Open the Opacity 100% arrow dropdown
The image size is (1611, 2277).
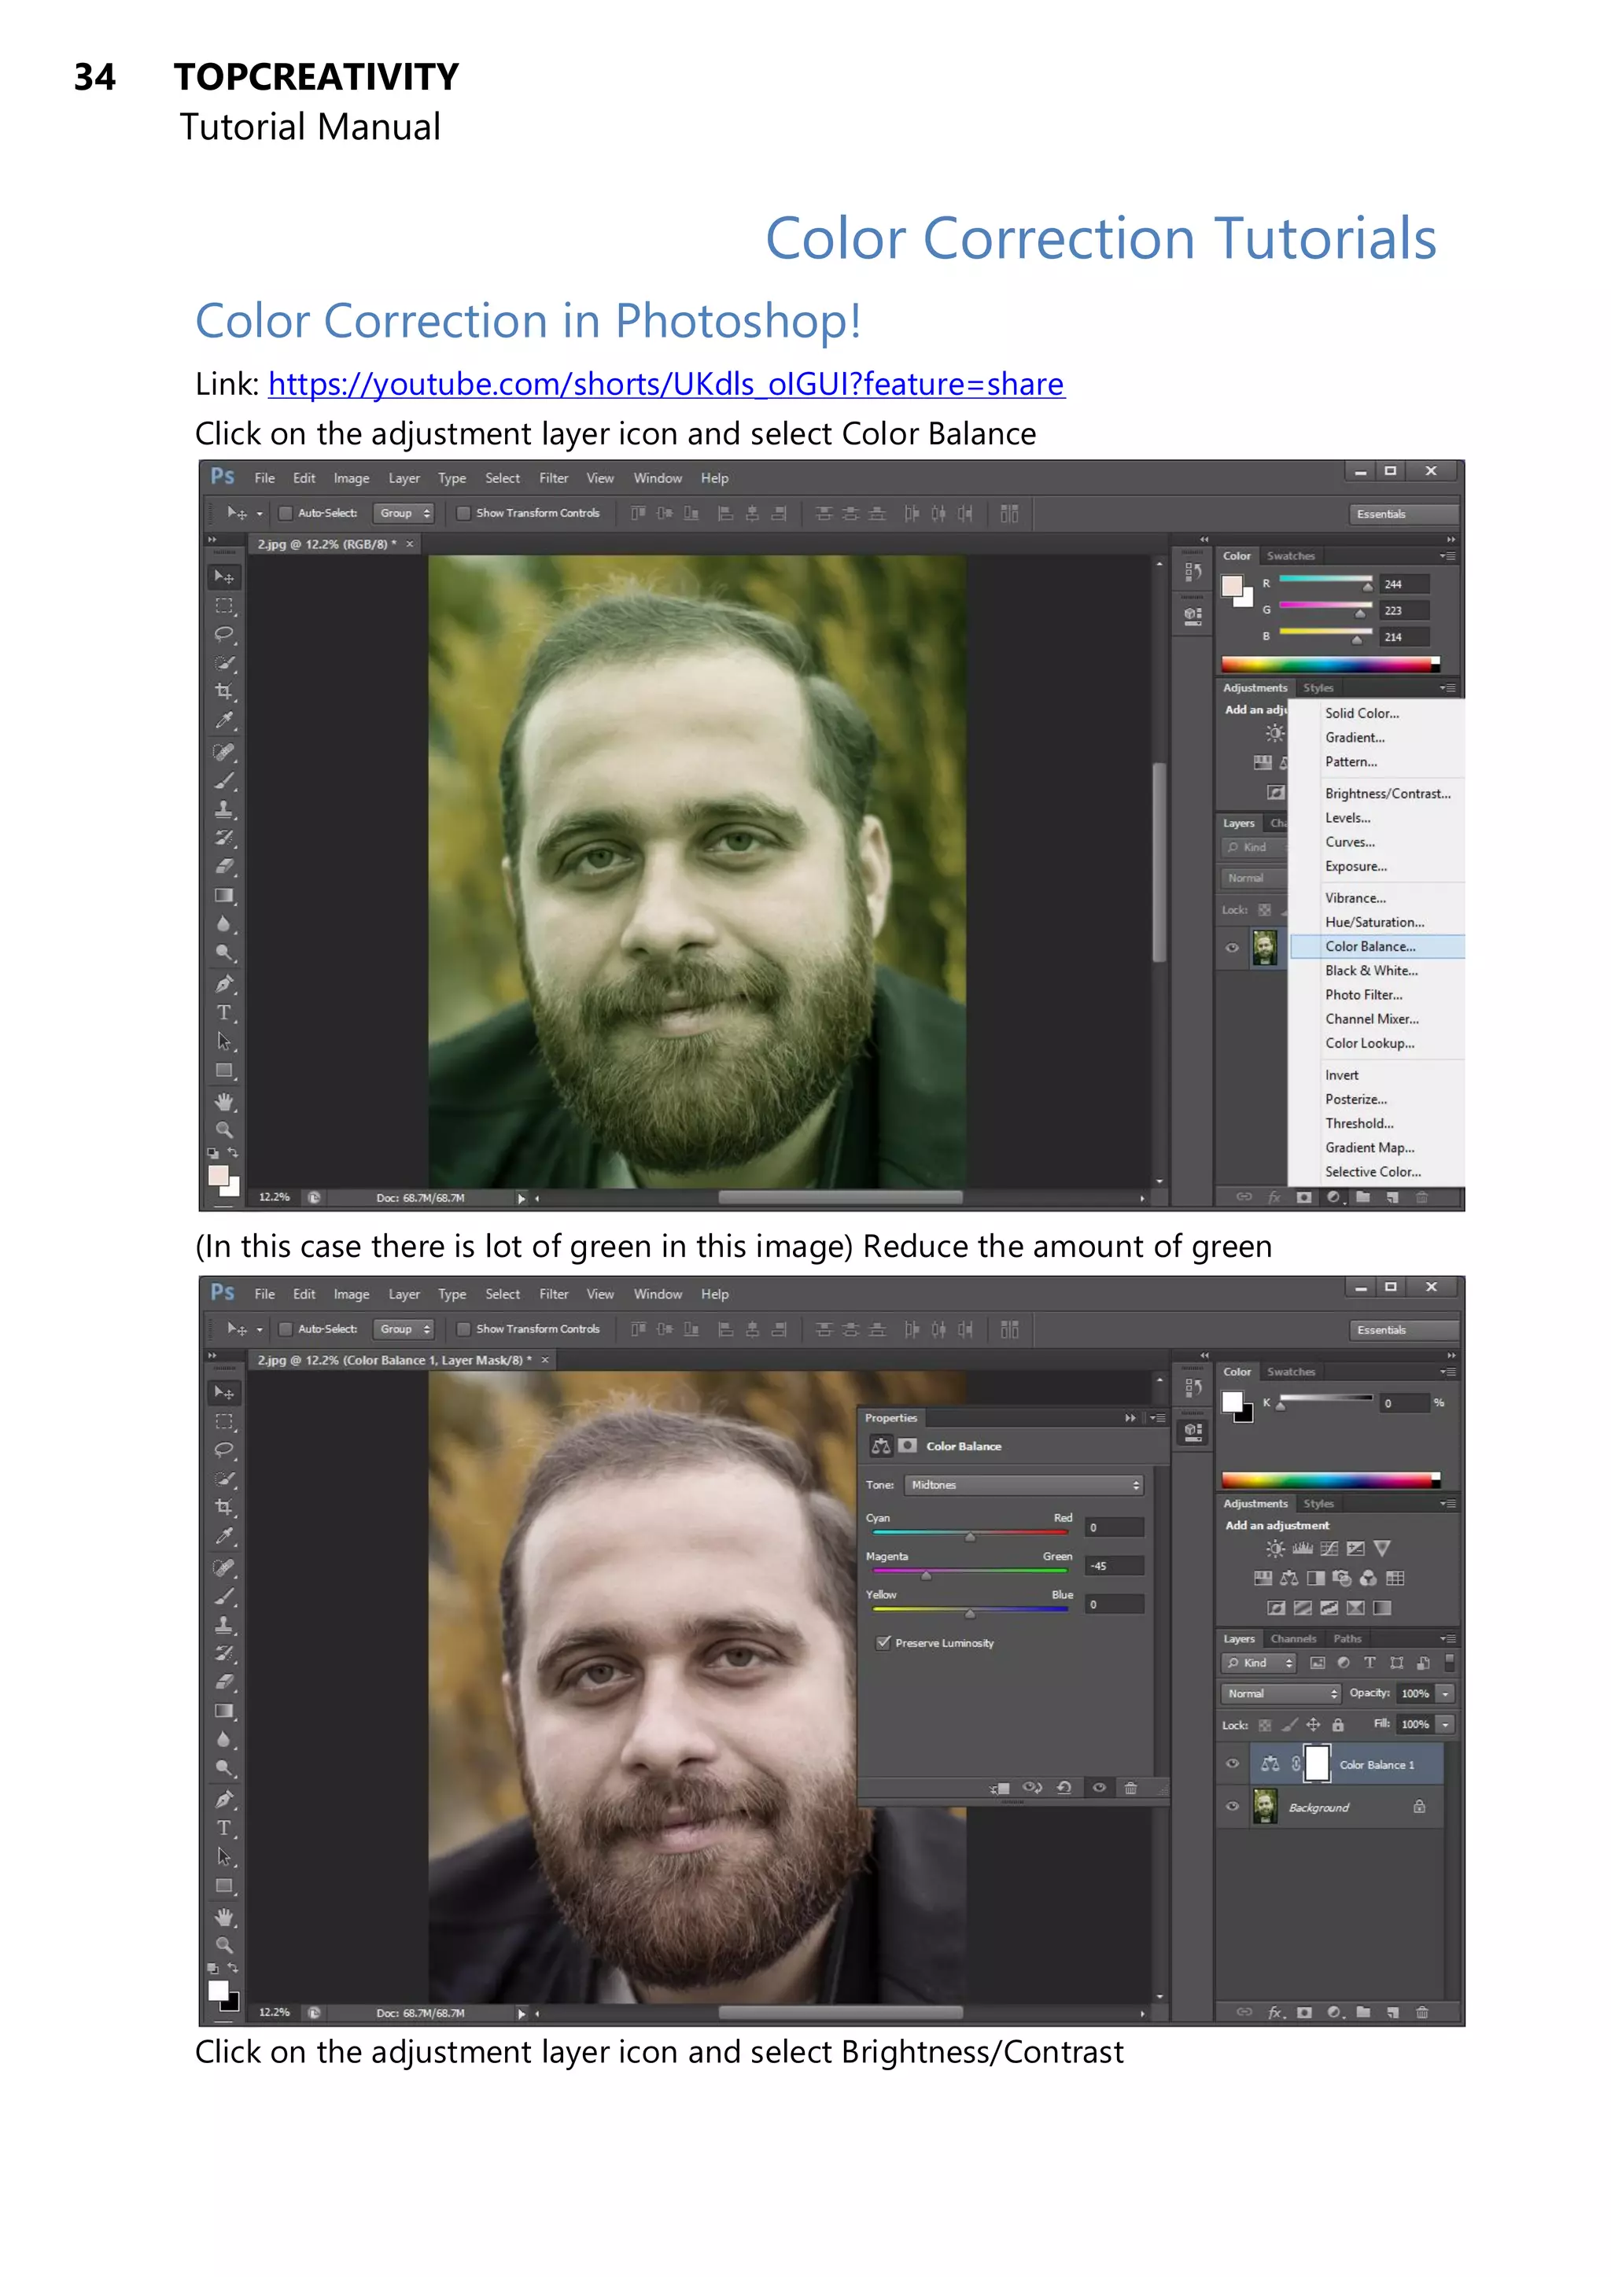click(1445, 1694)
